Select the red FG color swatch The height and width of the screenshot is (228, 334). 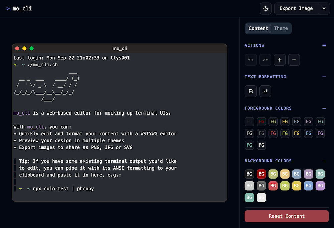pyautogui.click(x=261, y=121)
